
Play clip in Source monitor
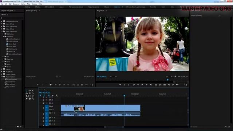pos(60,85)
